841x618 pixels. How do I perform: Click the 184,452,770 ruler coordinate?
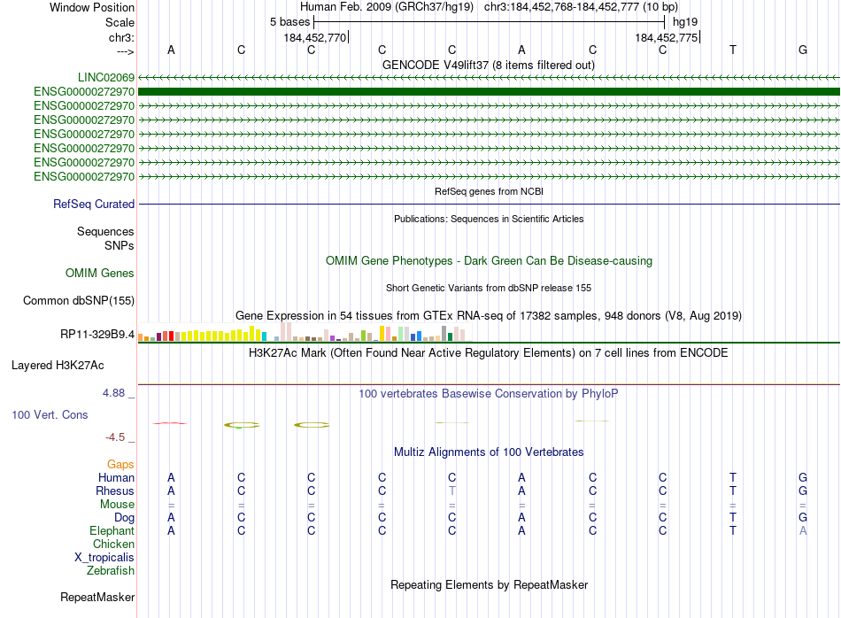click(x=315, y=37)
